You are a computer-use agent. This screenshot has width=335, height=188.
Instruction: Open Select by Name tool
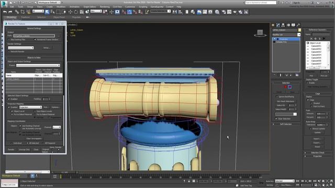pos(52,12)
